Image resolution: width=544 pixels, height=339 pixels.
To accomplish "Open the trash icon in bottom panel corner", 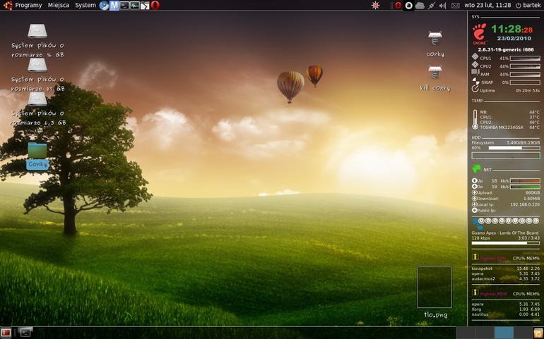I will (538, 333).
